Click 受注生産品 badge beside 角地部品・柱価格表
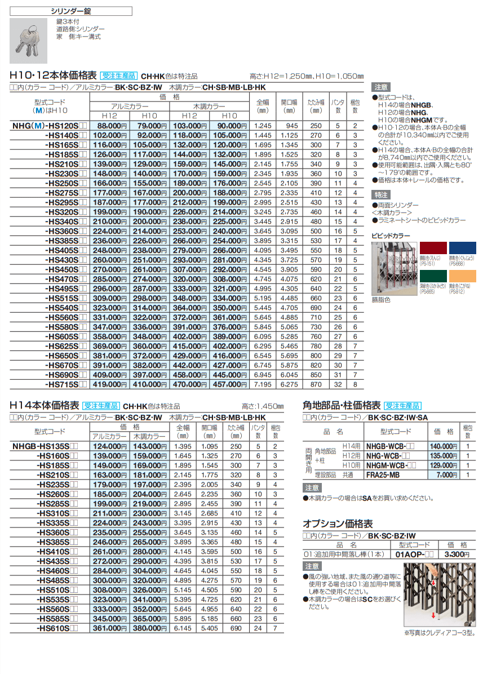 pos(402,406)
